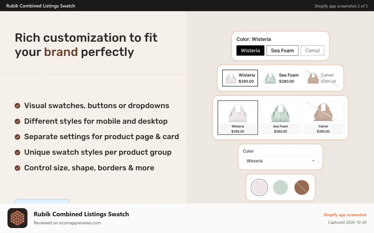This screenshot has height=233, width=374.
Task: Choose the small Wisteria $390.00 bag card
Action: tap(240, 78)
